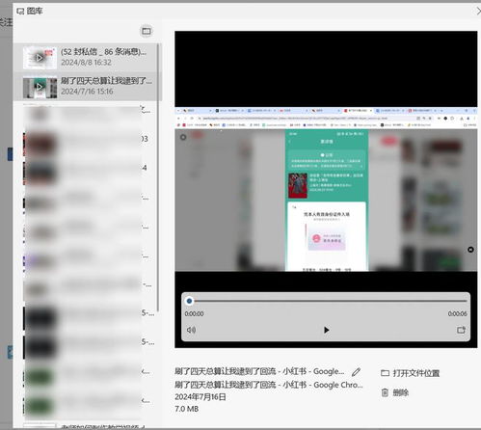This screenshot has width=481, height=430.
Task: Close the gallery window
Action: point(478,12)
